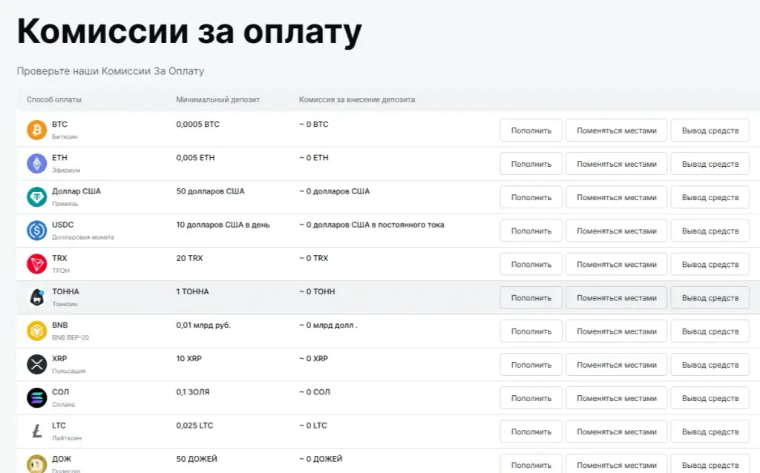The height and width of the screenshot is (473, 760).
Task: Click Вывод средств in the СОЛ row
Action: (x=710, y=398)
